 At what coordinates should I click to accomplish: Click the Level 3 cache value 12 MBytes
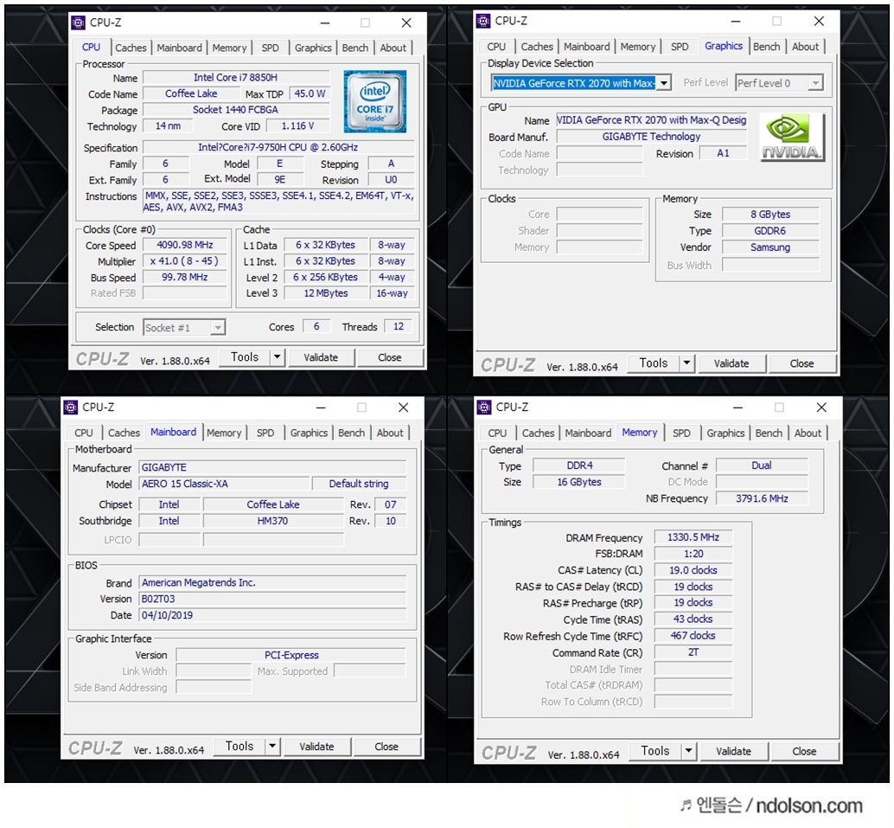[x=326, y=293]
